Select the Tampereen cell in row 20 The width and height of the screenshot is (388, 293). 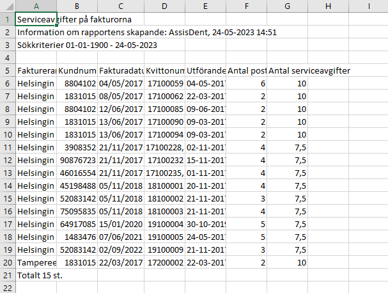click(36, 262)
